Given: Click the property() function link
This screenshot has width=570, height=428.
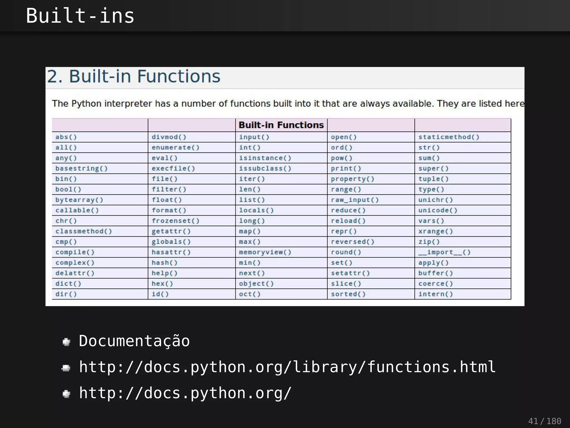Looking at the screenshot, I should click(352, 179).
